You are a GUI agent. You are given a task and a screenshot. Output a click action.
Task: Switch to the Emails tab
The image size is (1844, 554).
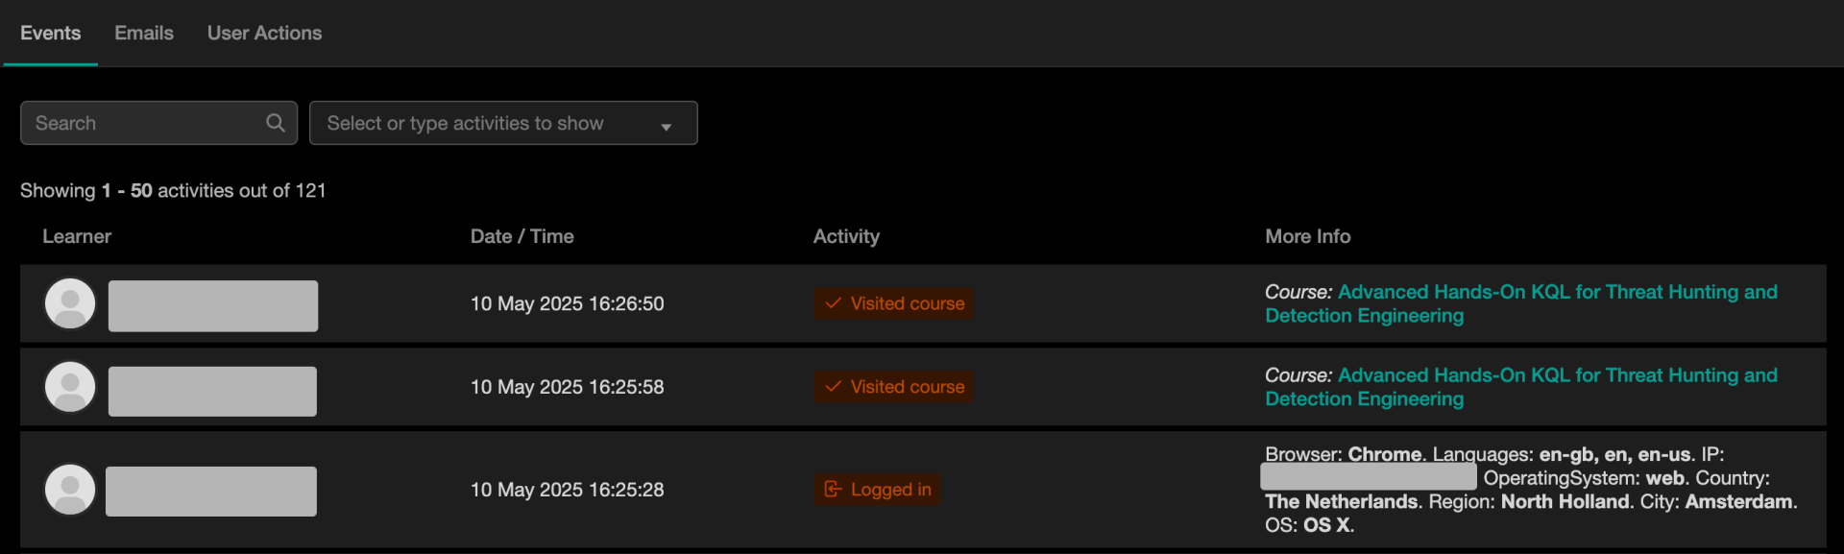click(x=144, y=33)
